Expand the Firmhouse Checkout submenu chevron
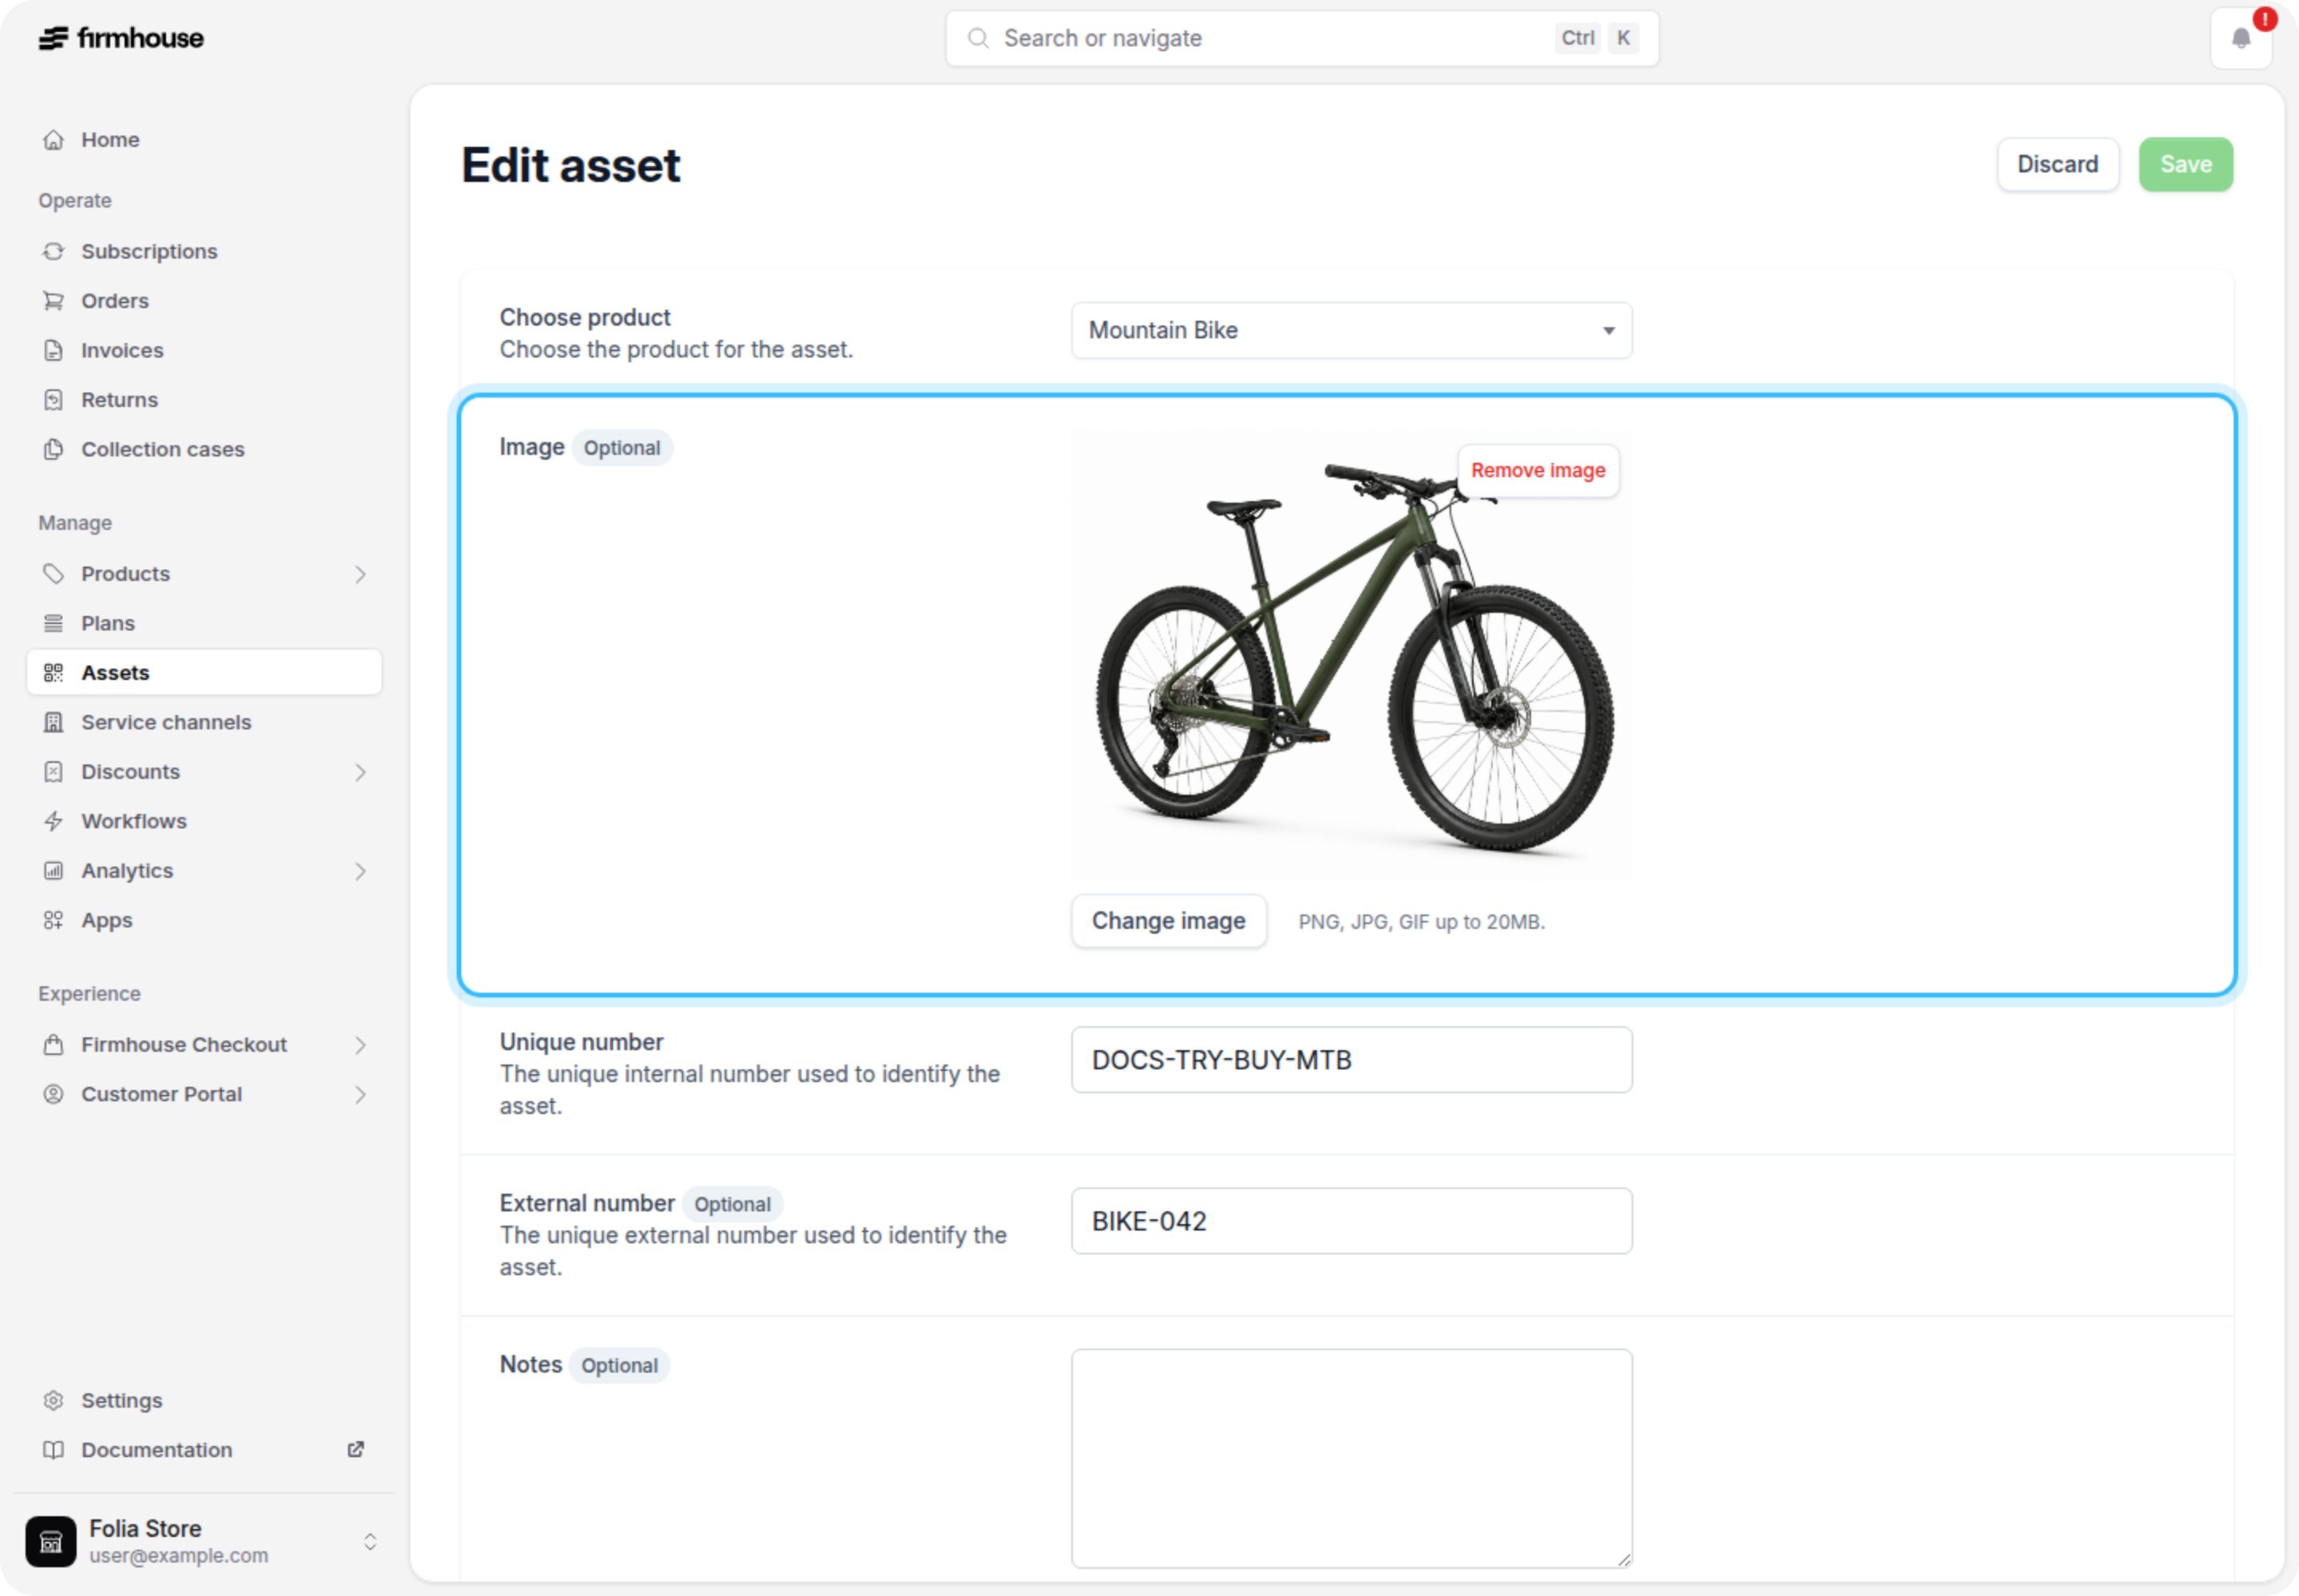Viewport: 2299px width, 1596px height. [360, 1045]
